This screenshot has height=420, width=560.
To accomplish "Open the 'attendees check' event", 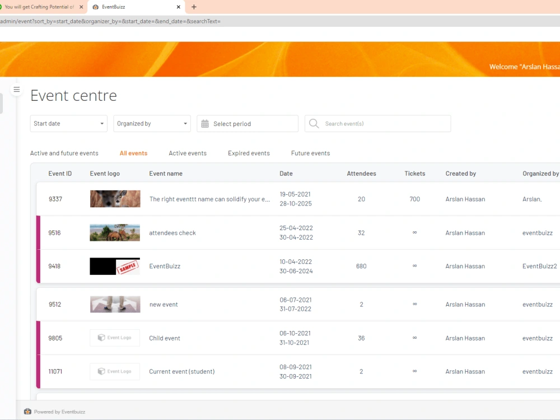I will click(x=172, y=233).
